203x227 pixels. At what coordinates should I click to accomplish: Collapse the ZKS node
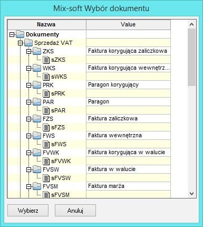point(29,51)
